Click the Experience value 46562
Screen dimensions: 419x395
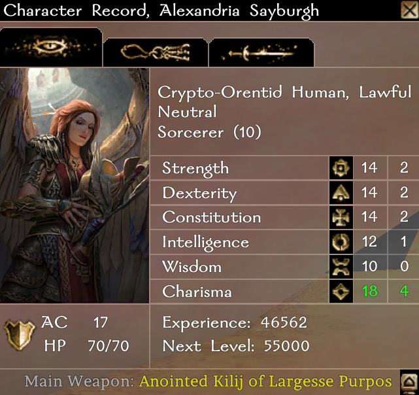point(284,322)
